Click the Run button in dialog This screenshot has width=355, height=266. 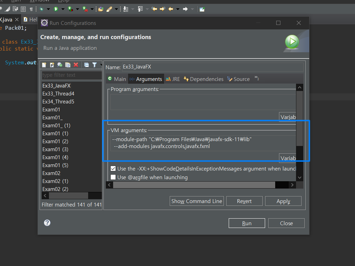[x=247, y=223]
